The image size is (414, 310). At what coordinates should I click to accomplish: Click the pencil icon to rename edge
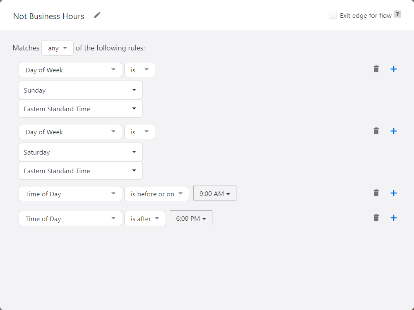pos(97,15)
